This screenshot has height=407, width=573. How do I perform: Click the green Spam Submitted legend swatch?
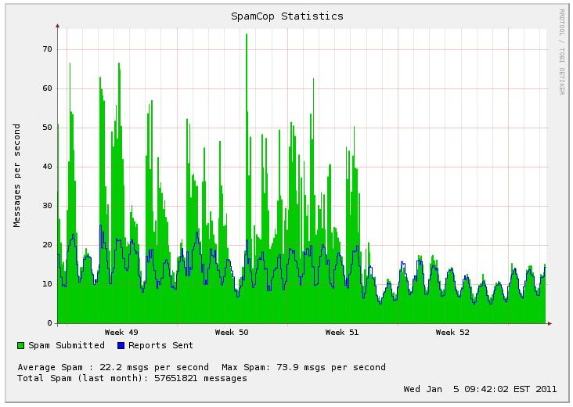tap(21, 345)
